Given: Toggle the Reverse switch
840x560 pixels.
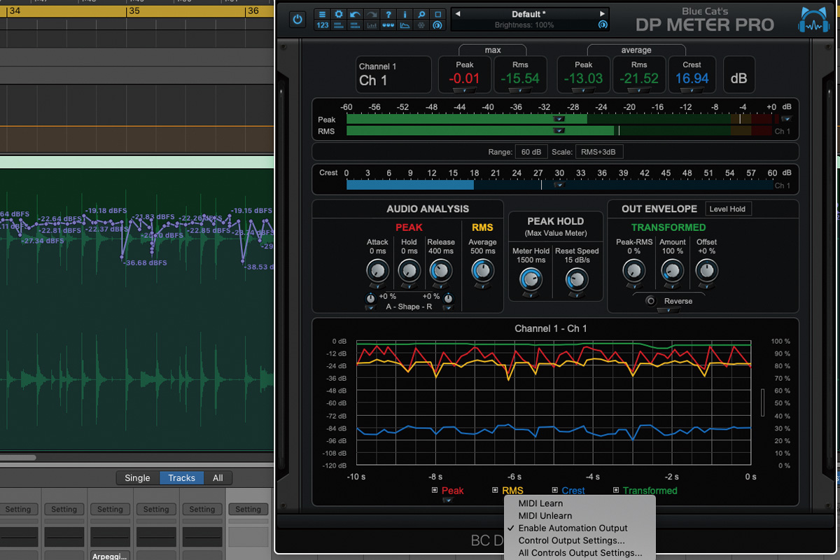Looking at the screenshot, I should pyautogui.click(x=651, y=301).
